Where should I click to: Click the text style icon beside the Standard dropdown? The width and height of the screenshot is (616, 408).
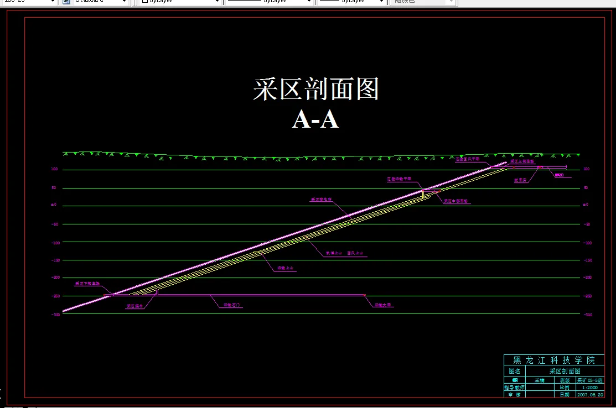tap(66, 2)
